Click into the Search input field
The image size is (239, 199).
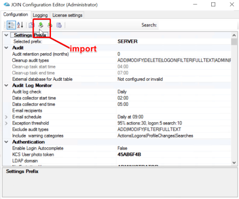coord(197,25)
